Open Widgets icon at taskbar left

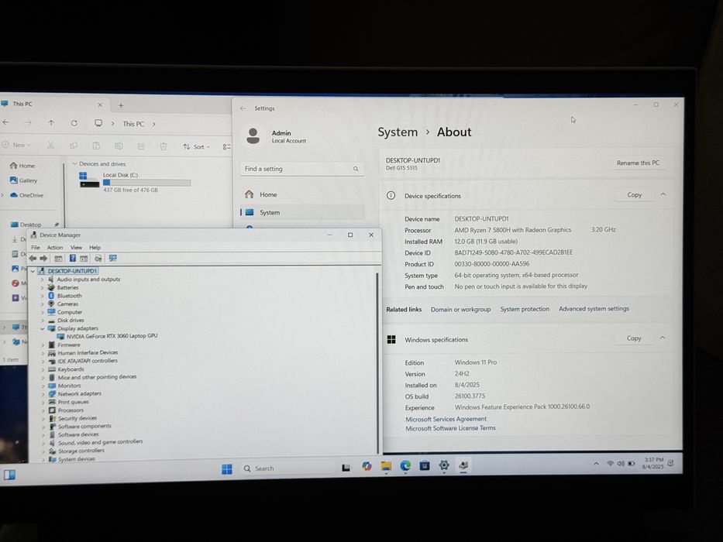pyautogui.click(x=9, y=475)
